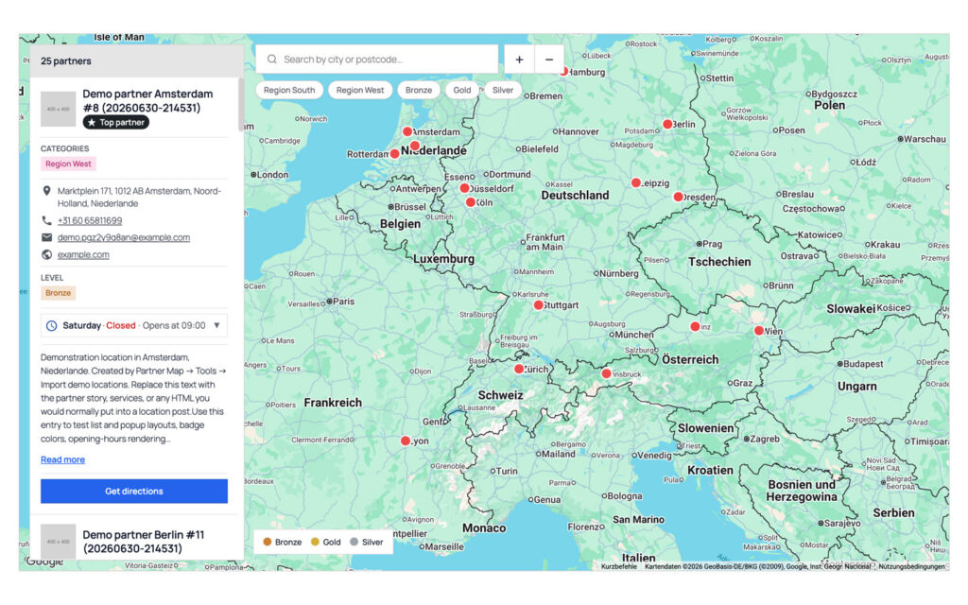
Task: Click the Silver legend color dot
Action: pyautogui.click(x=354, y=542)
